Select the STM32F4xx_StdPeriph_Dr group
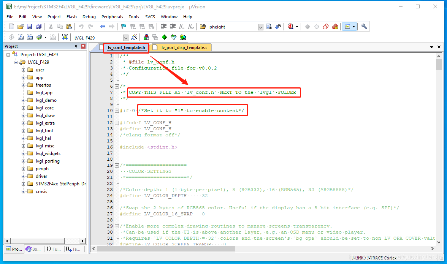447x264 pixels. [61, 184]
